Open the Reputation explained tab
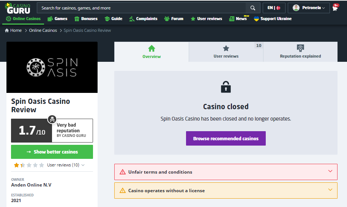Image resolution: width=347 pixels, height=207 pixels. [x=300, y=52]
